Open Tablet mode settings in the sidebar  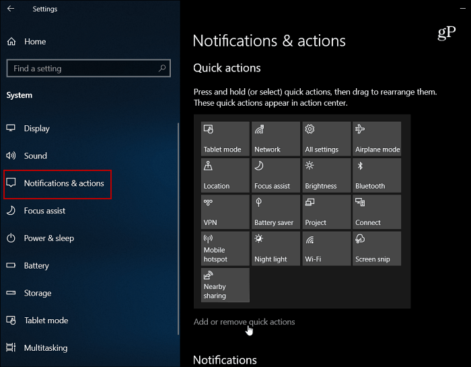89,321
